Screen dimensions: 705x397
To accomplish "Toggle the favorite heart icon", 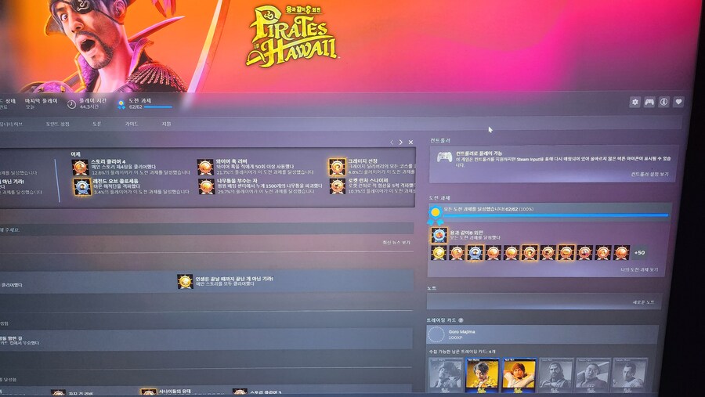I will tap(678, 102).
